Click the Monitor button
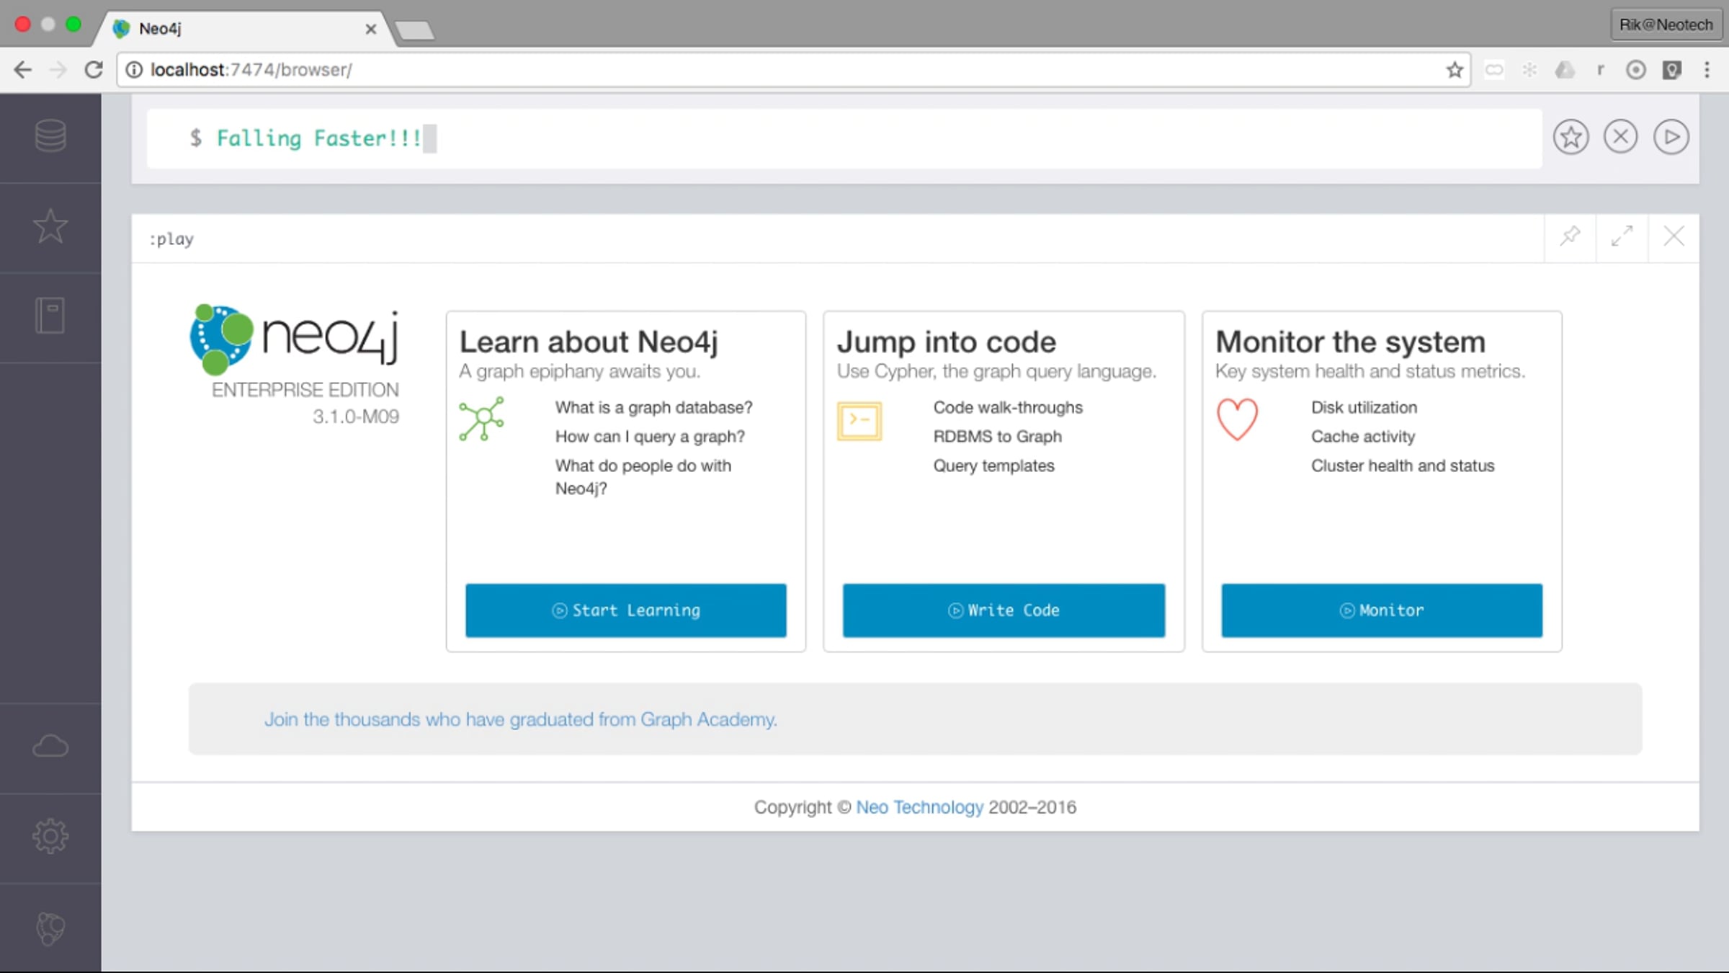This screenshot has height=973, width=1729. click(x=1382, y=610)
